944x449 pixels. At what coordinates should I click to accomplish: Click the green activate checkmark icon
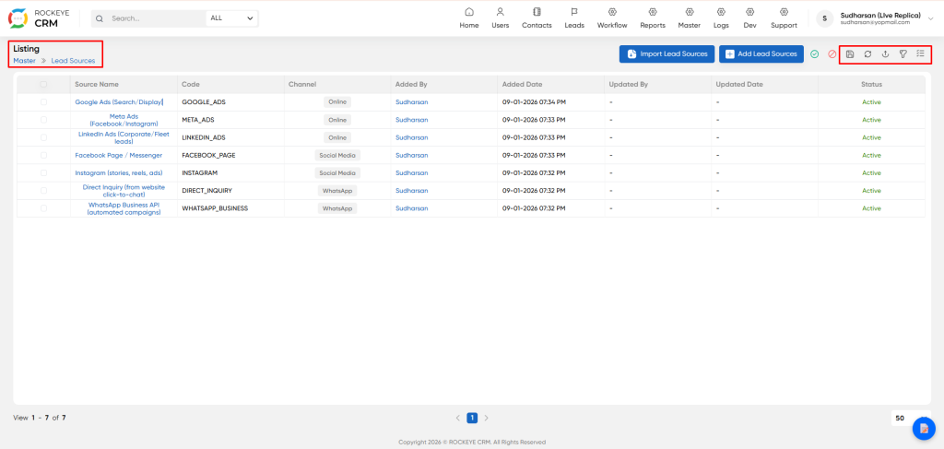click(814, 54)
